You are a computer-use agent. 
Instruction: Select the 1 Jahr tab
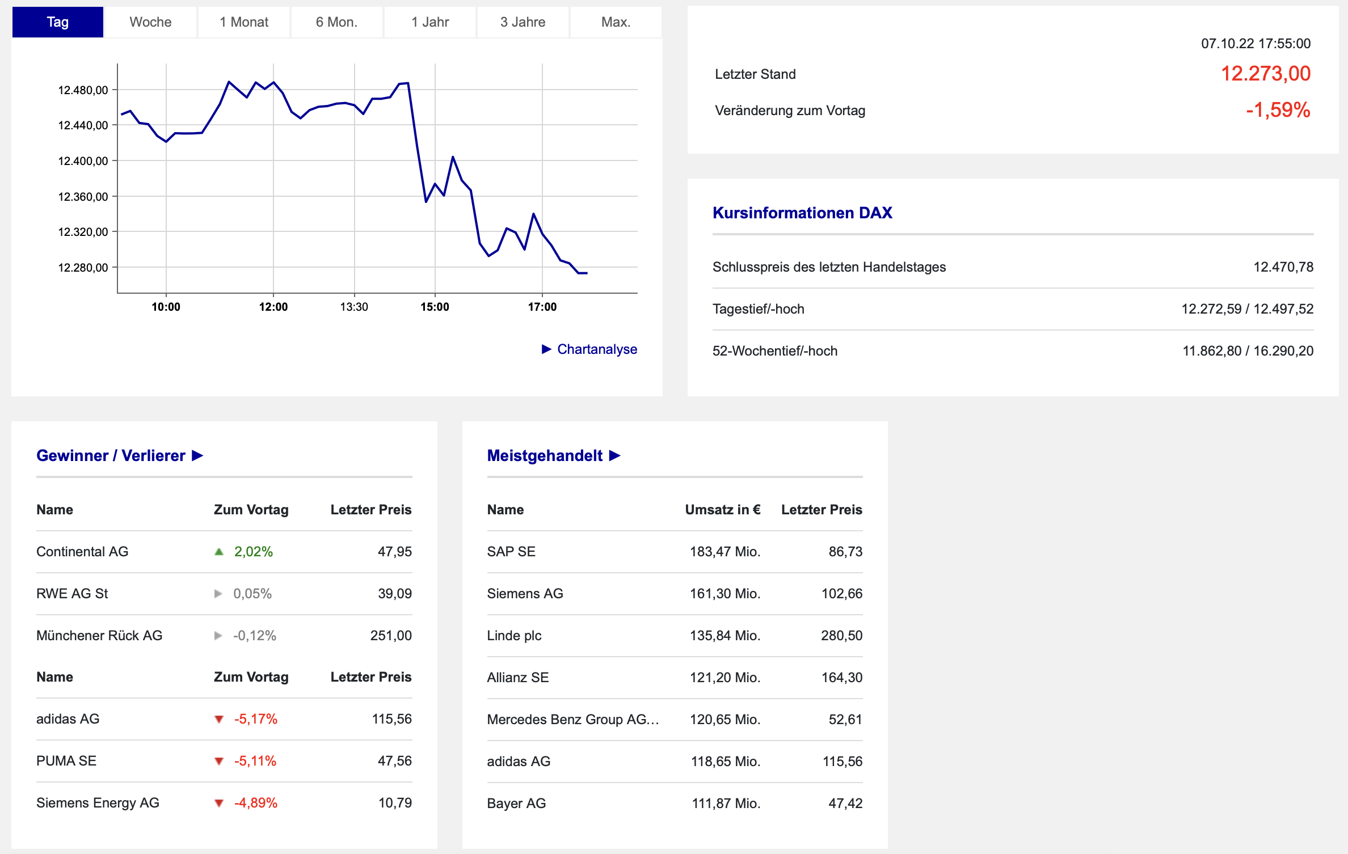(x=430, y=22)
